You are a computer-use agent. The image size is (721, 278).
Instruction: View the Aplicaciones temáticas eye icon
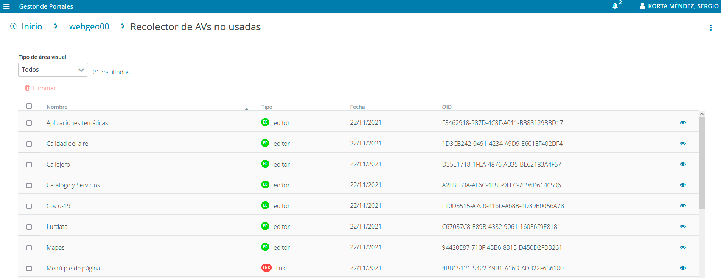click(x=682, y=123)
